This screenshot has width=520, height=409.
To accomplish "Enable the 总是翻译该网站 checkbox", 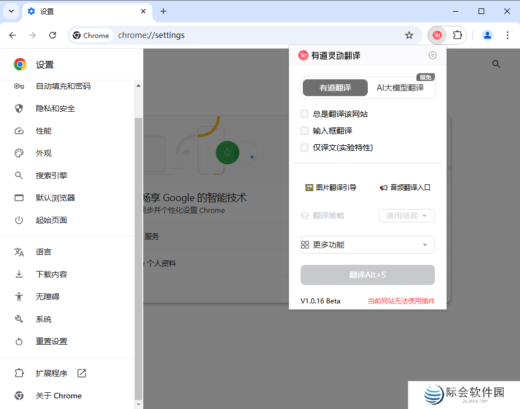I will pos(304,113).
